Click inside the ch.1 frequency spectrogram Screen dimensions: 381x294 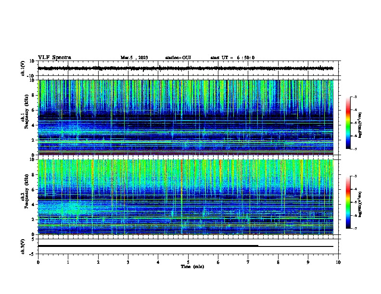click(x=186, y=117)
